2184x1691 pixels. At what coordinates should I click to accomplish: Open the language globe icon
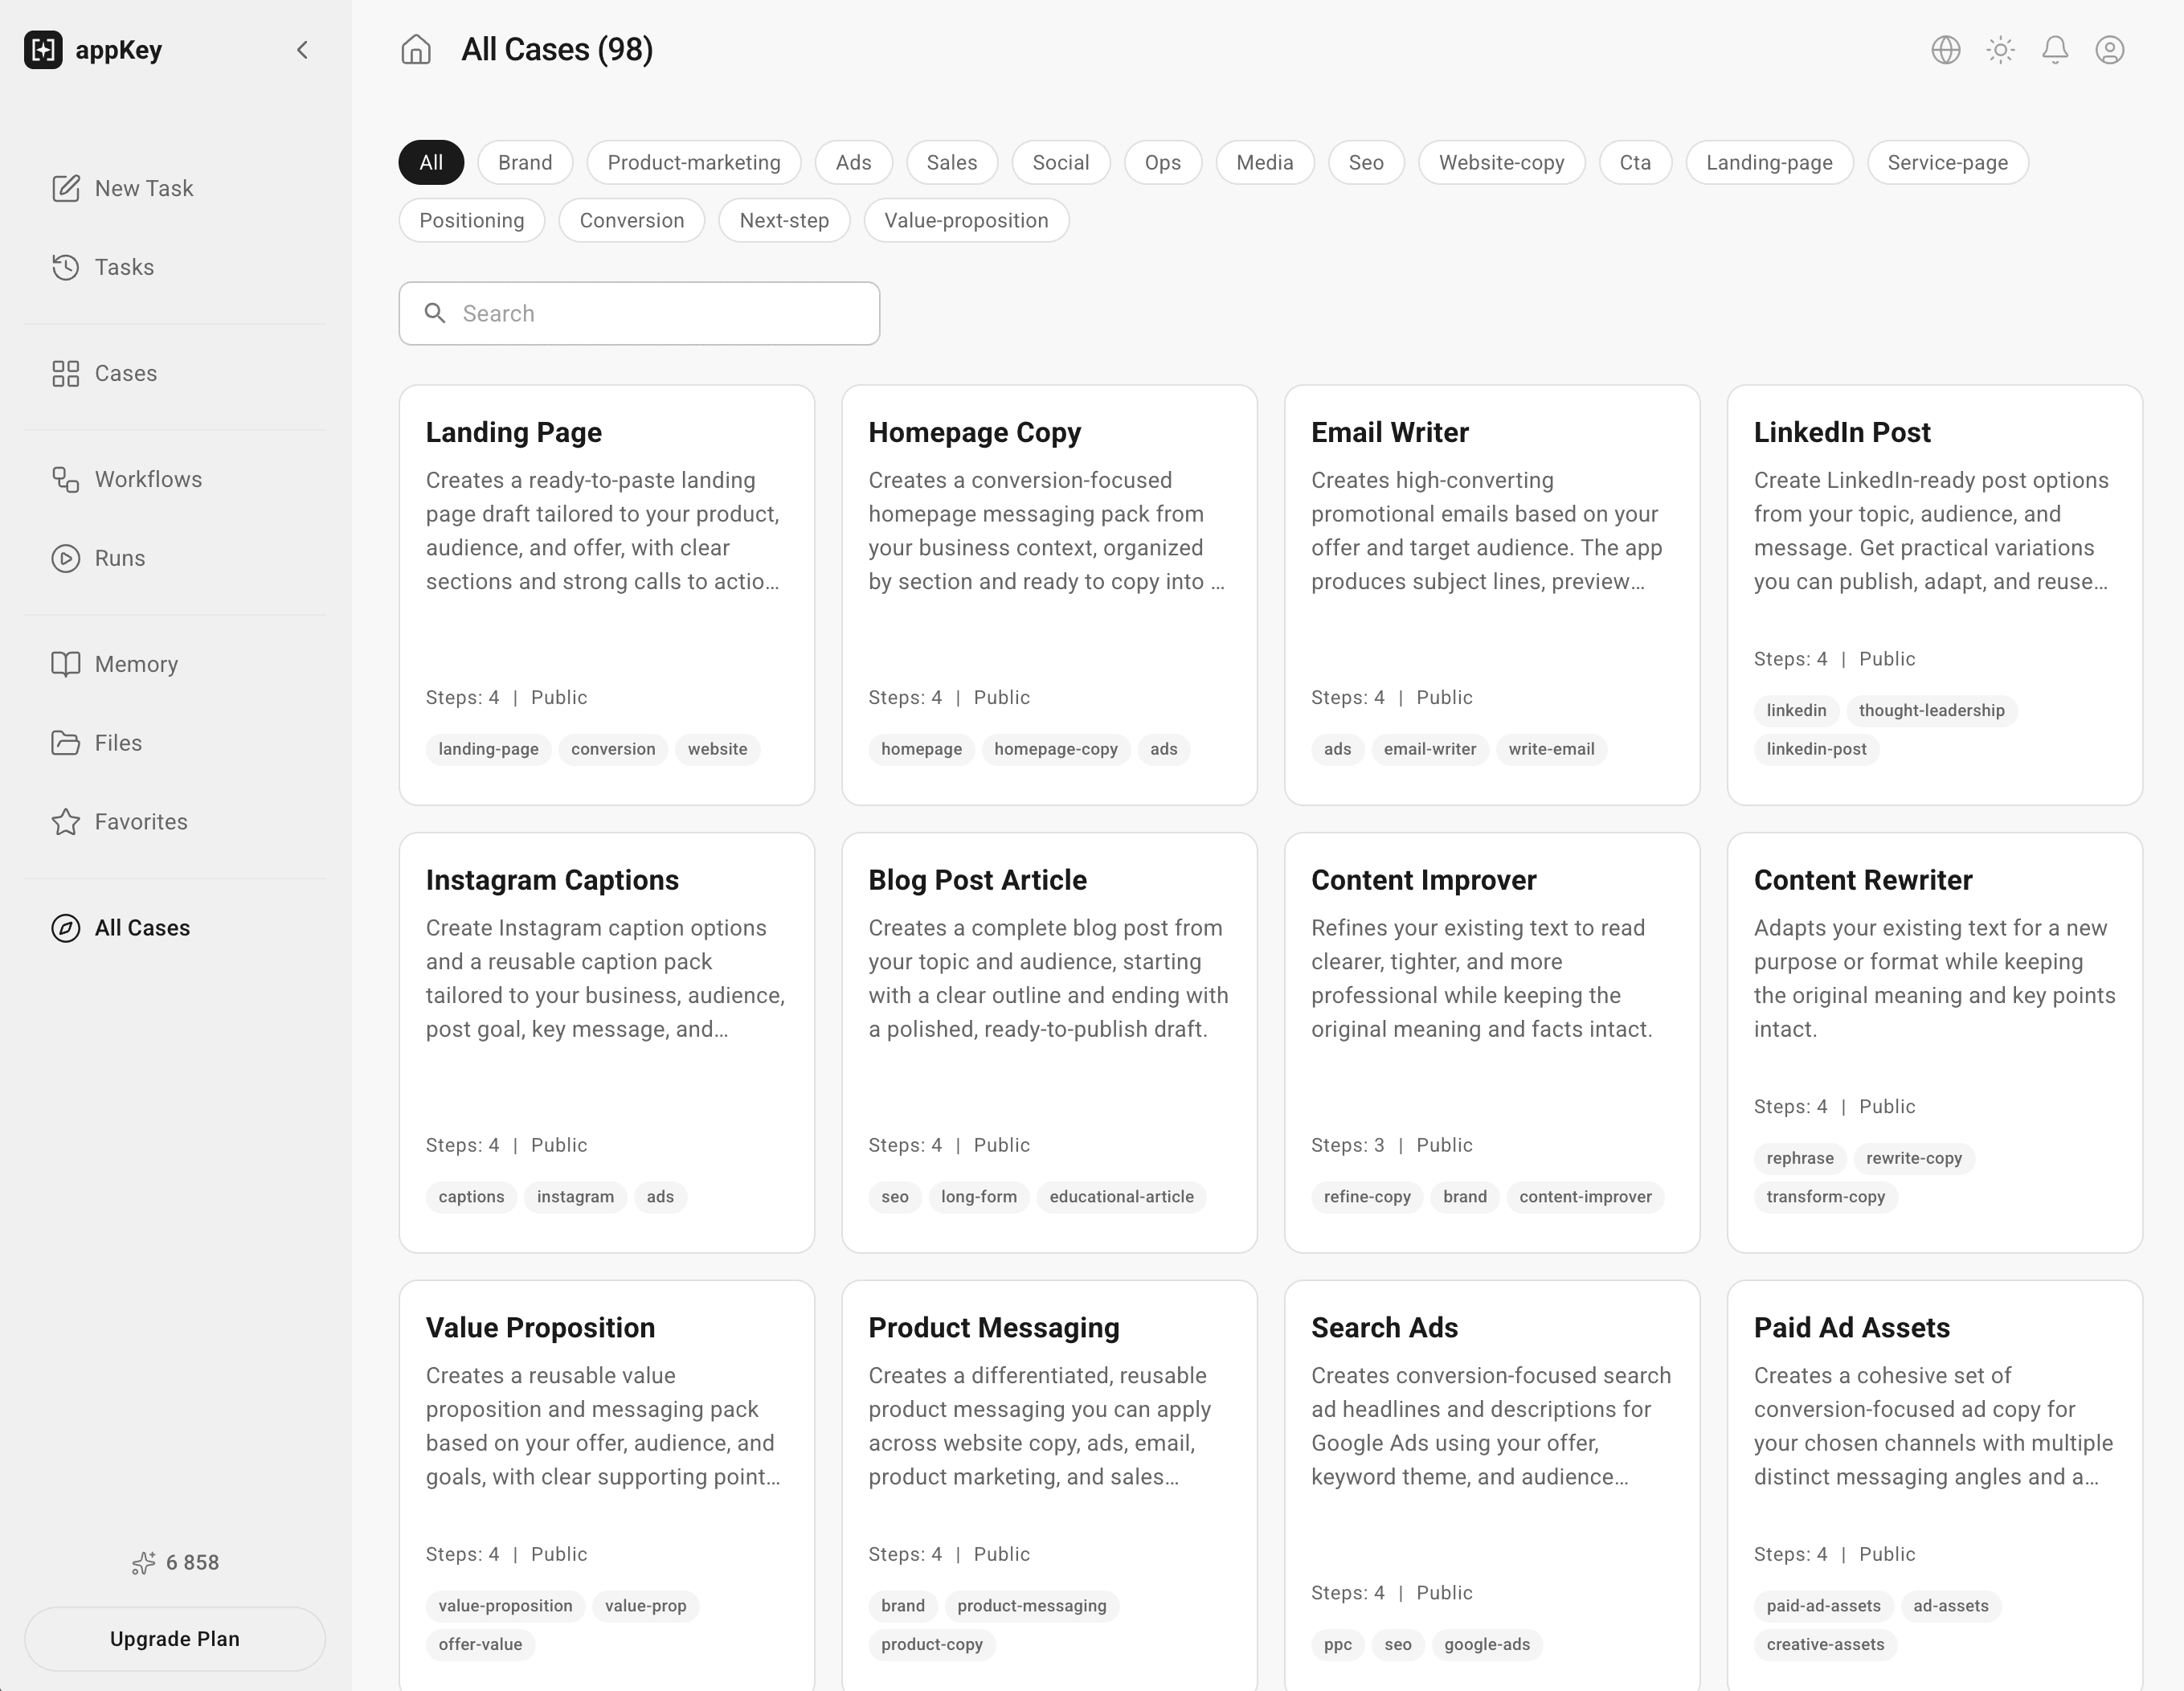[x=1945, y=50]
